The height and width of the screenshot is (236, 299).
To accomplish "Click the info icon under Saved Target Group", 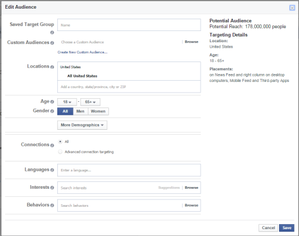I will tap(52, 32).
